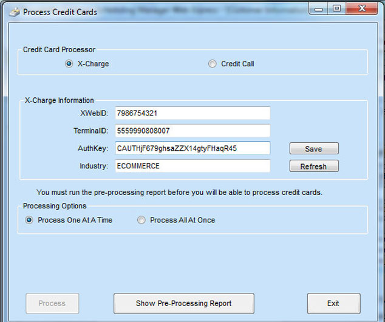Open the Show Pre-Processing Report button
385x322 pixels.
pyautogui.click(x=183, y=303)
